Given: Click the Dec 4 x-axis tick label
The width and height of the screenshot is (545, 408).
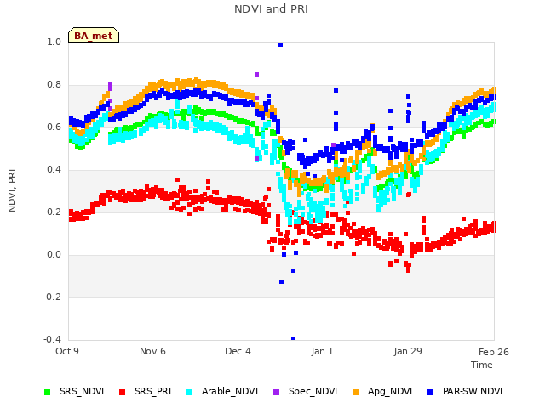Looking at the screenshot, I should pyautogui.click(x=238, y=351).
